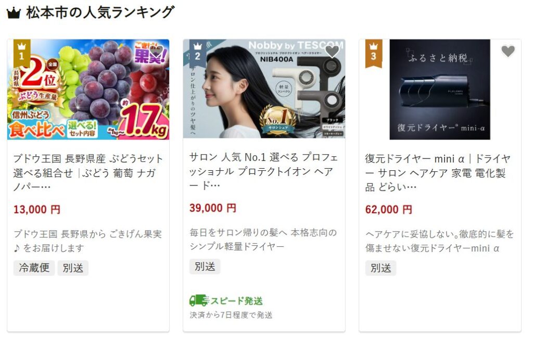
Task: Click the 冷蔵便 tag
Action: click(x=34, y=268)
